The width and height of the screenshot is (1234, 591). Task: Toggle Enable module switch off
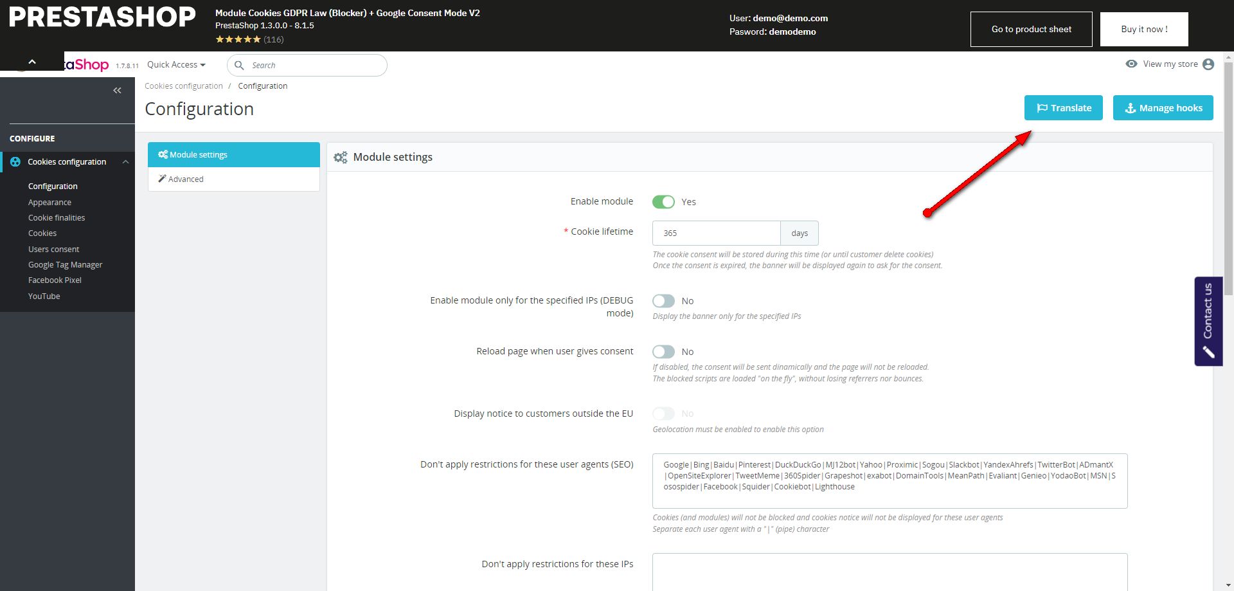[x=663, y=202]
